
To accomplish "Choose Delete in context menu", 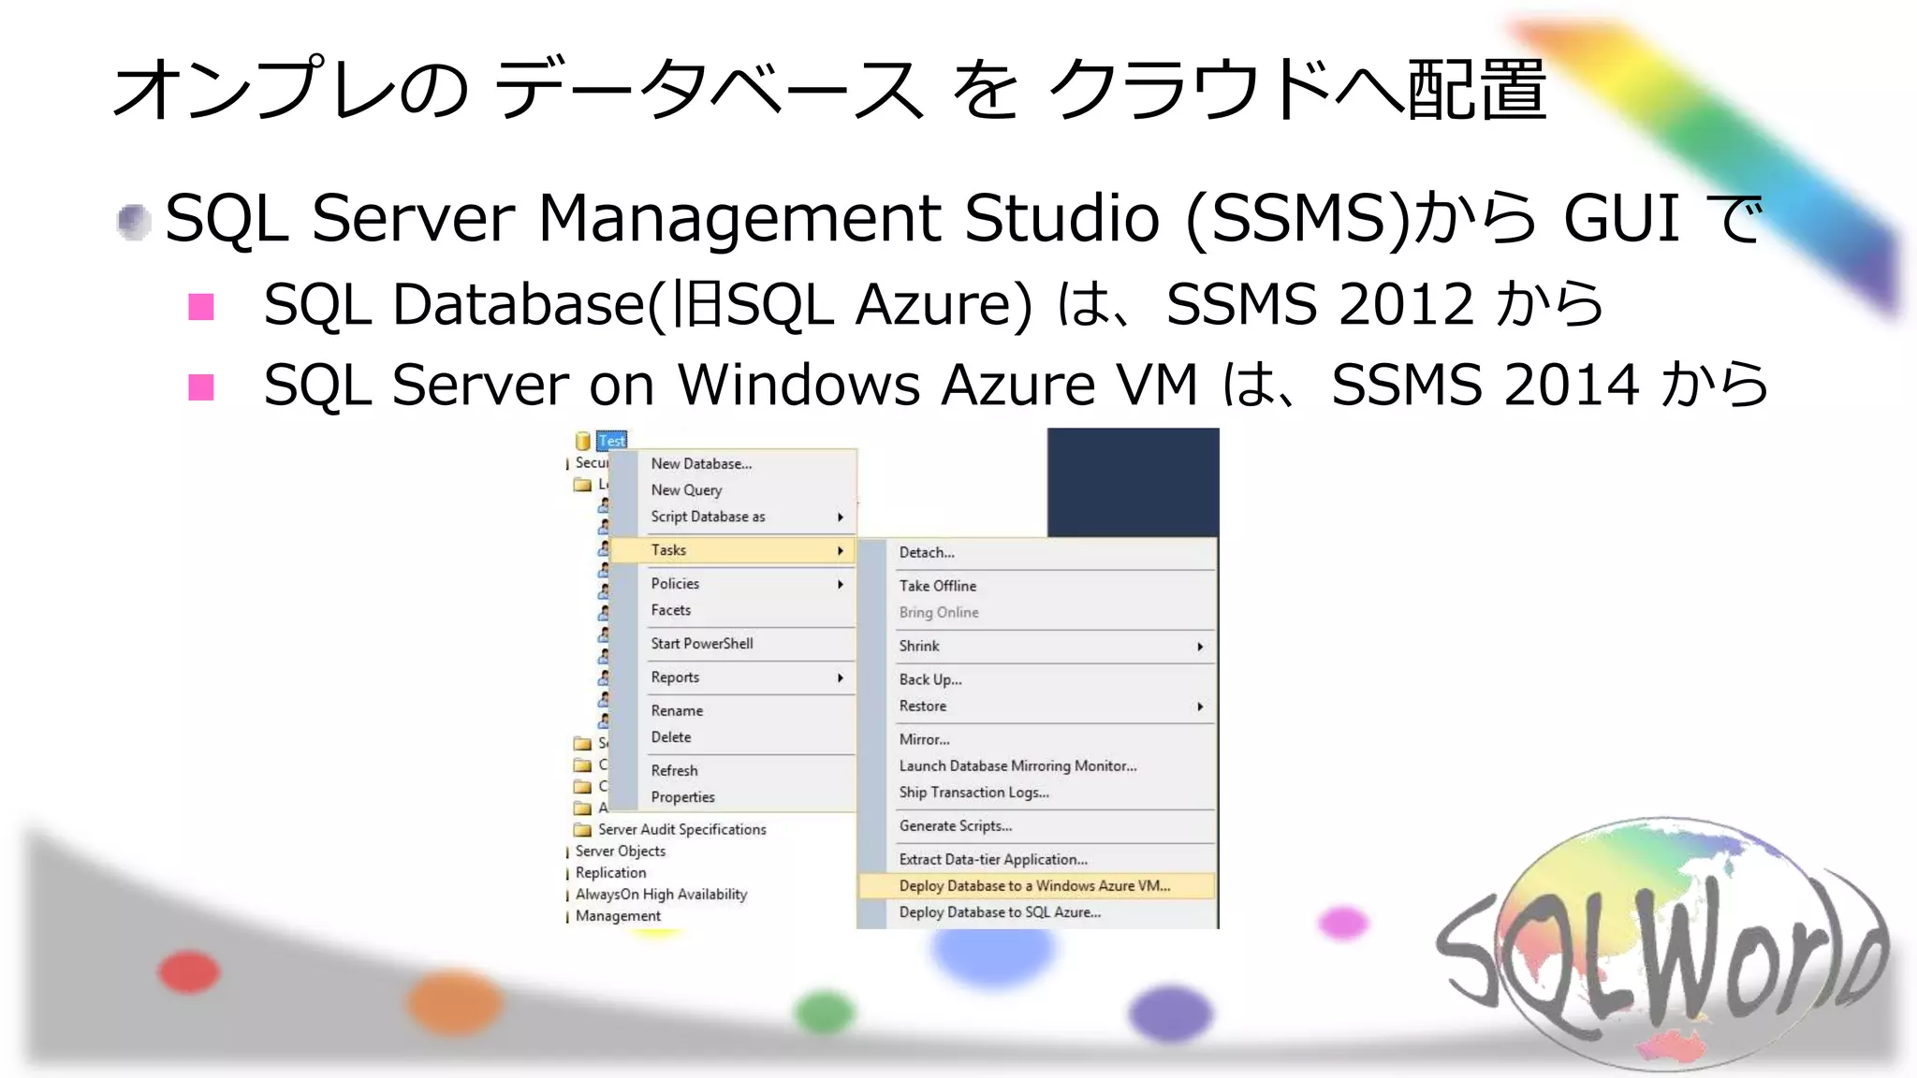I will pyautogui.click(x=670, y=737).
